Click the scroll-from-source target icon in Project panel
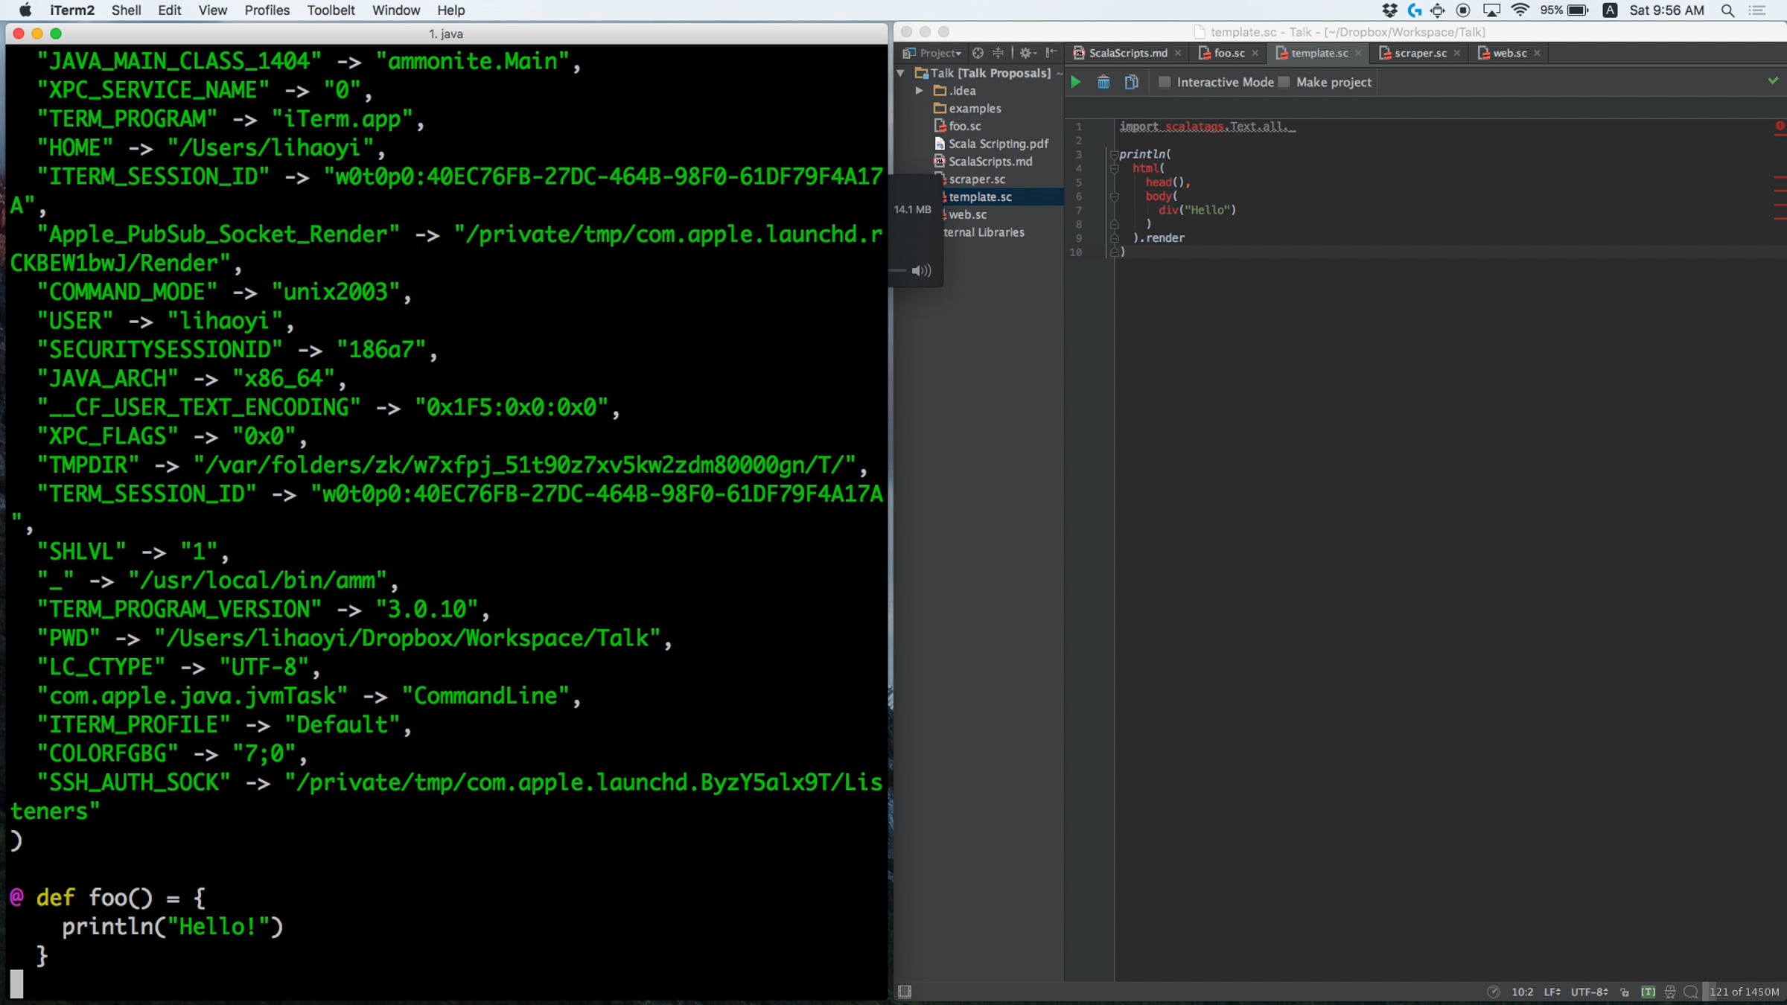The height and width of the screenshot is (1005, 1787). (x=978, y=53)
